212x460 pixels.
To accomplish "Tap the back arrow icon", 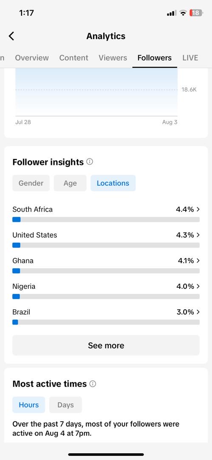I will [11, 36].
